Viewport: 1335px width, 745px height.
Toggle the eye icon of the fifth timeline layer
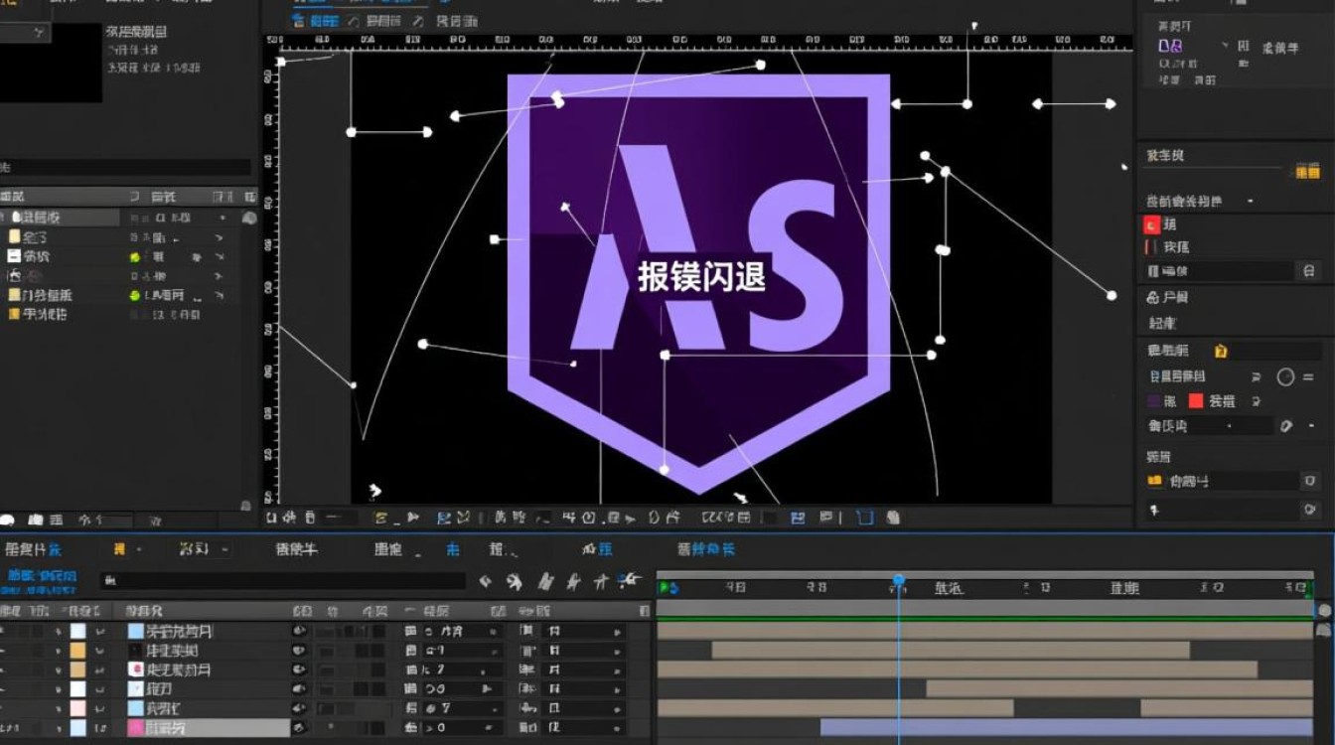click(x=298, y=708)
